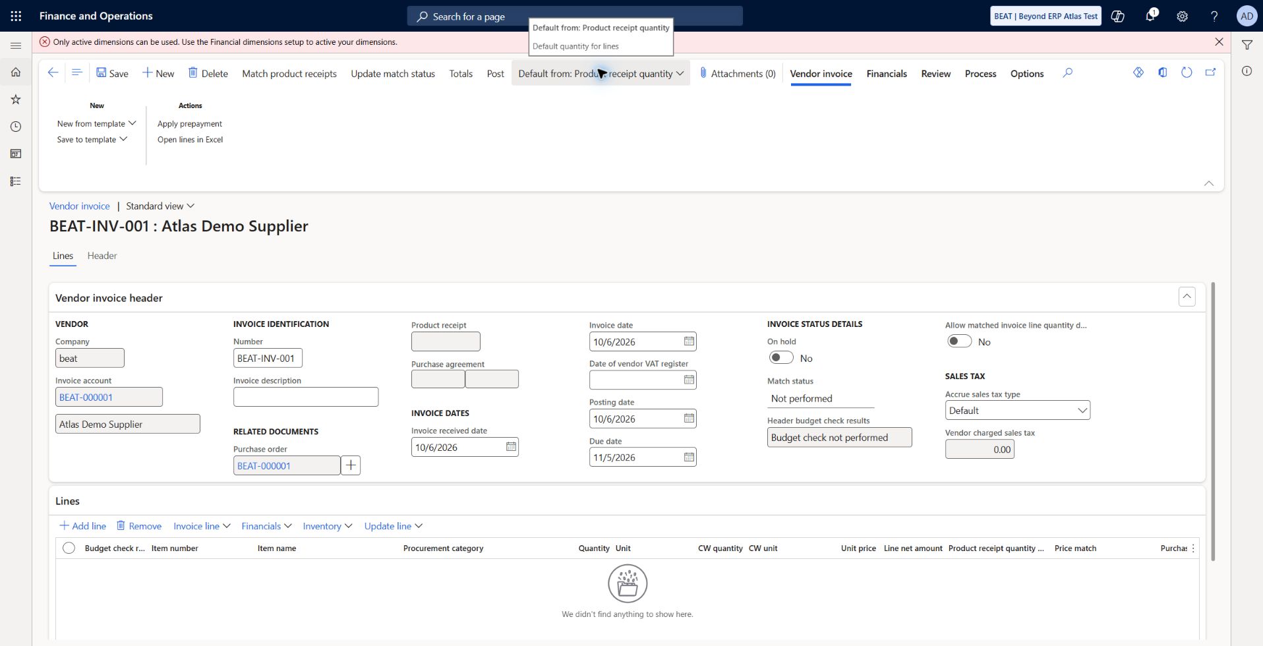The height and width of the screenshot is (646, 1263).
Task: Expand the navigation pane hamburger menu
Action: 16,45
